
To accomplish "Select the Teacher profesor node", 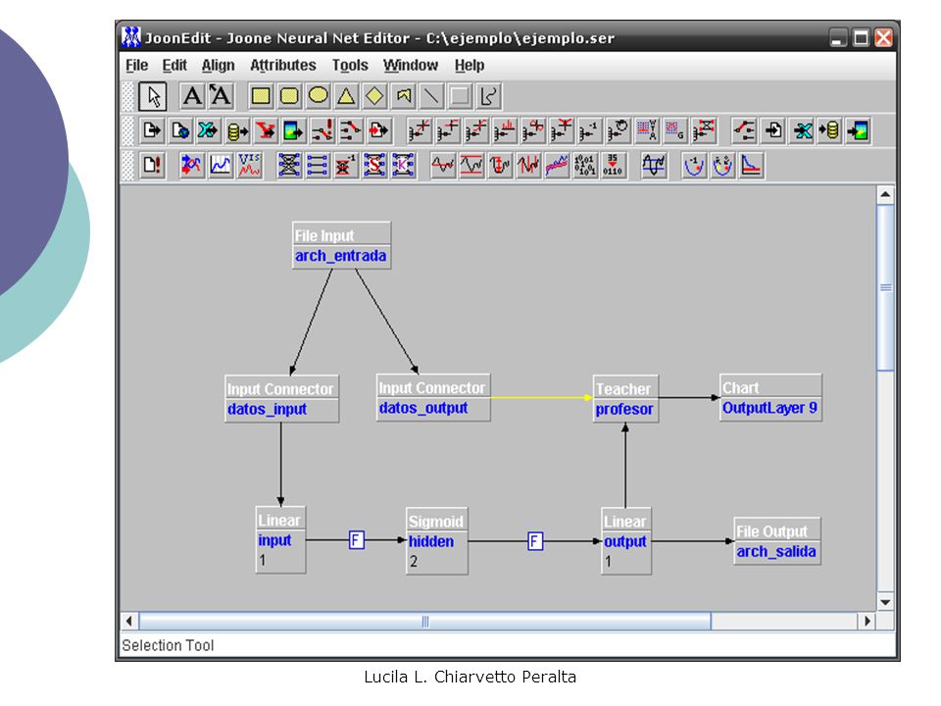I will coord(625,399).
